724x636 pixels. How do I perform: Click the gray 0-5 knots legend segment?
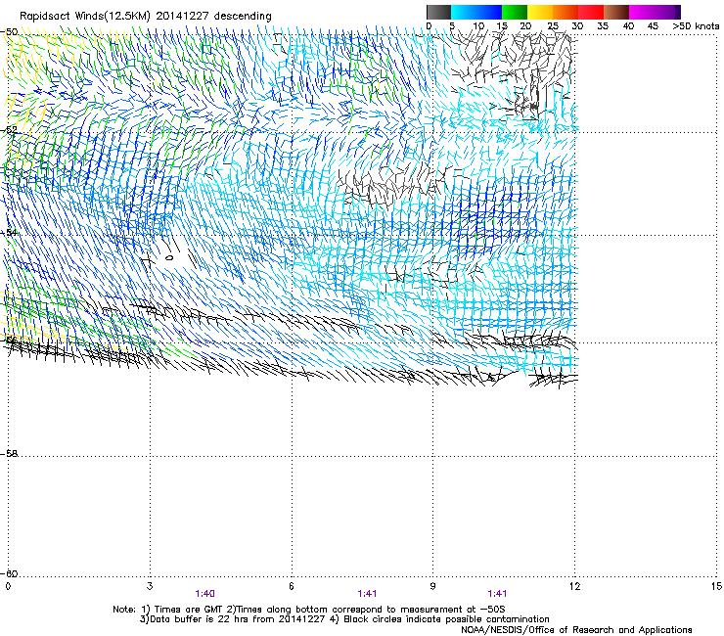(x=438, y=12)
